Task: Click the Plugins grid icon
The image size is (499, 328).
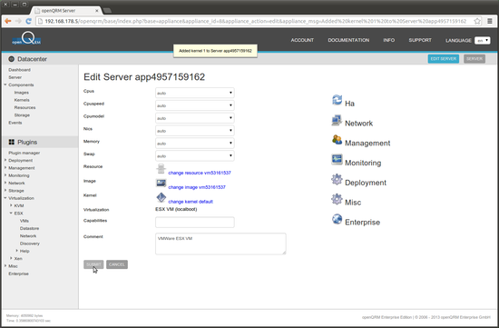Action: pyautogui.click(x=12, y=142)
